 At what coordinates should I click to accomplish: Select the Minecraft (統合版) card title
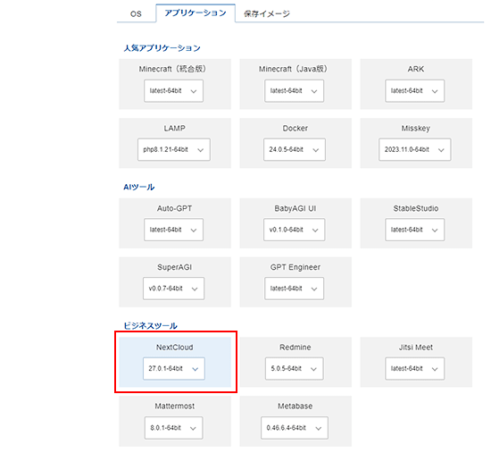(x=172, y=69)
